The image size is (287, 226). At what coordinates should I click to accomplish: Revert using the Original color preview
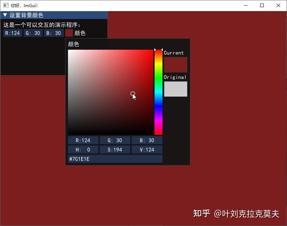coord(175,89)
